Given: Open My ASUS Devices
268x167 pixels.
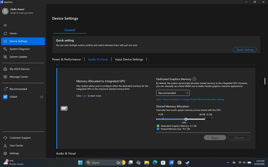Looking at the screenshot, I should [x=20, y=69].
